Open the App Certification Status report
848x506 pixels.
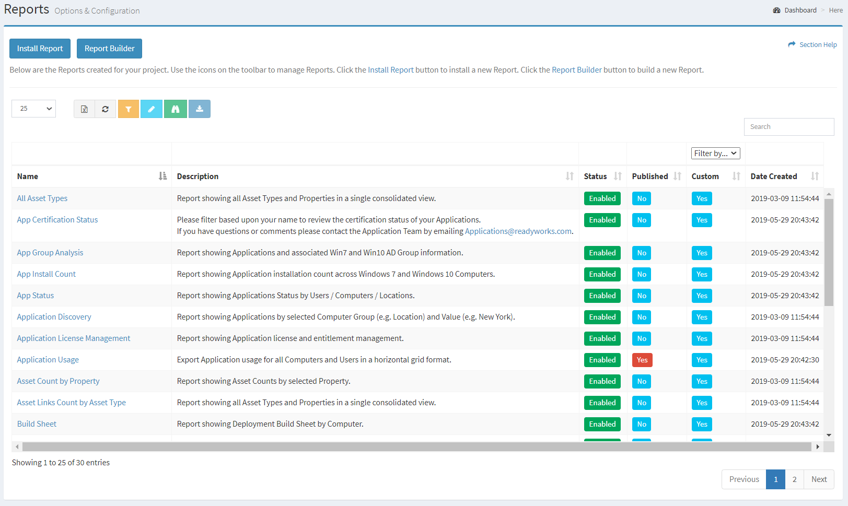[57, 219]
